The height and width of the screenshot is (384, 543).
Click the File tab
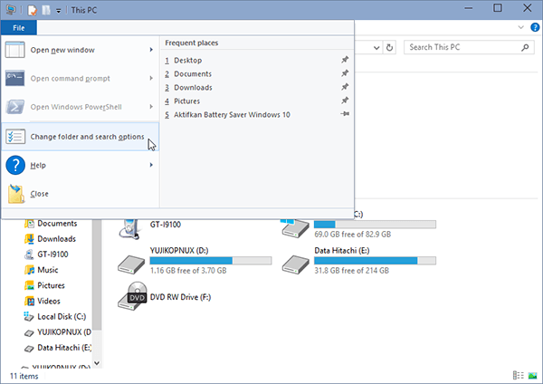(x=19, y=28)
